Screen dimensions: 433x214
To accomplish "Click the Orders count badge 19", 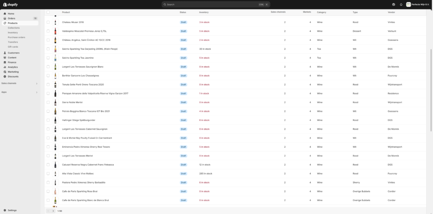I will pyautogui.click(x=35, y=18).
